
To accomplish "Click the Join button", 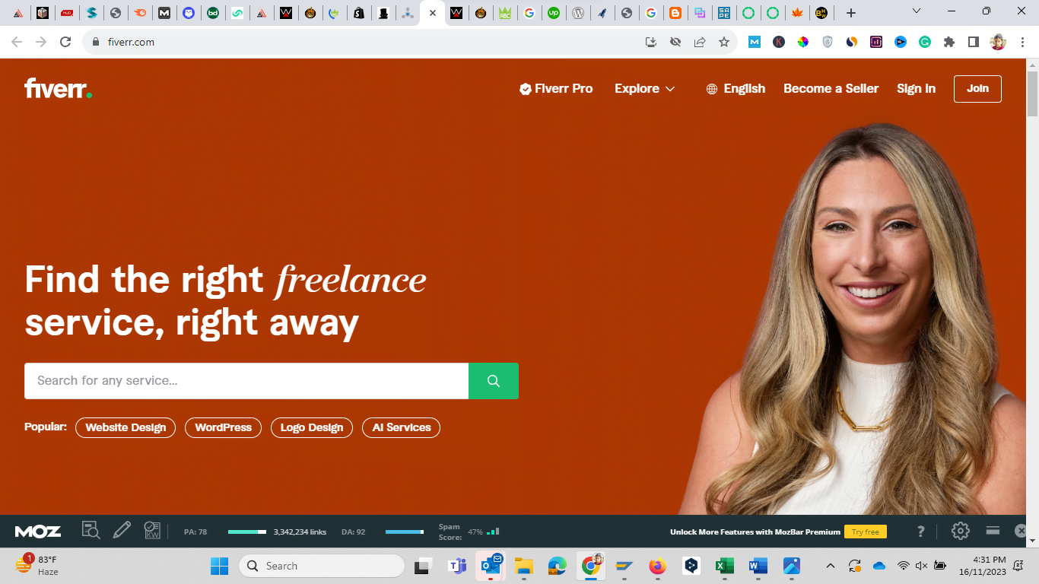I will click(x=977, y=89).
